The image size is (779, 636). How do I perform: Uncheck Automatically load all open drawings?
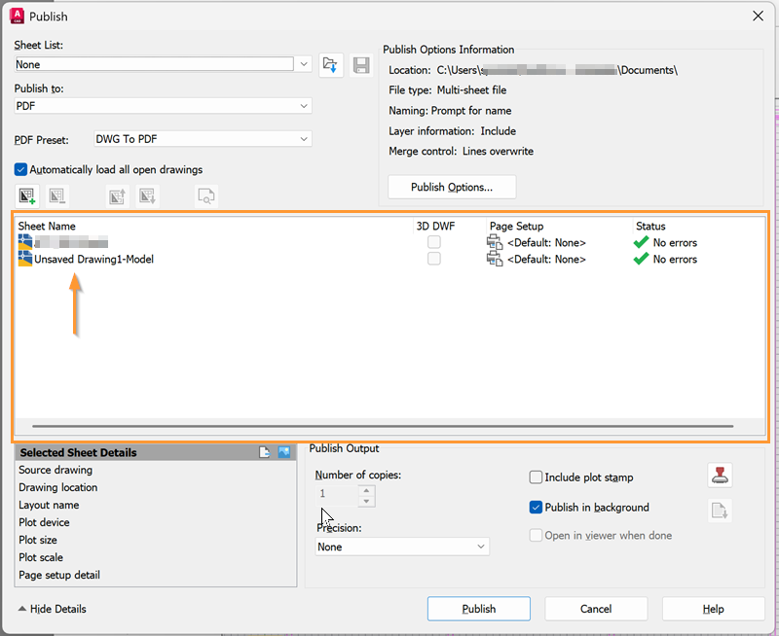tap(20, 167)
